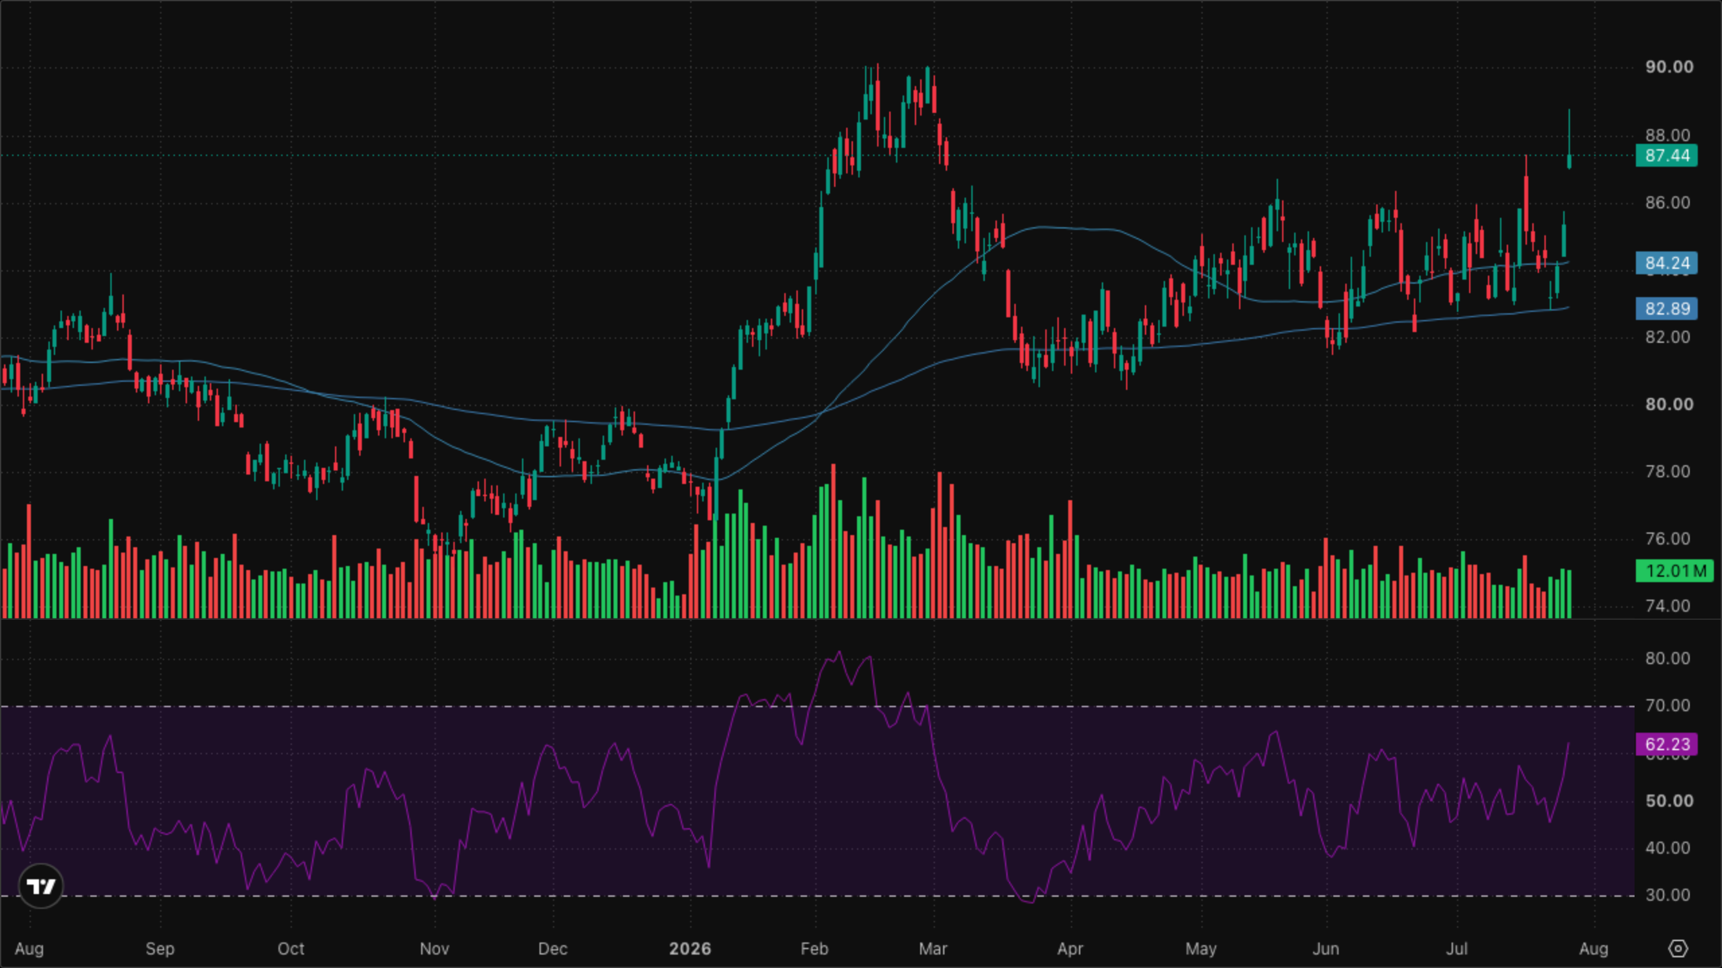
Task: Click the 90.00 price scale label
Action: pyautogui.click(x=1670, y=67)
